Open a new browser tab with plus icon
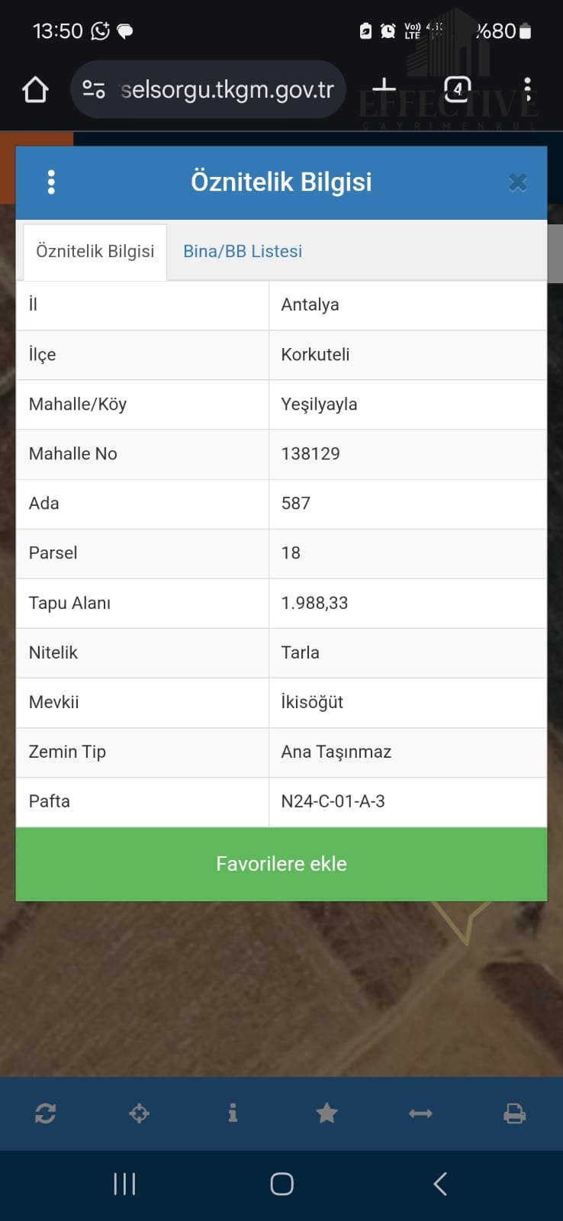The image size is (563, 1221). click(384, 89)
